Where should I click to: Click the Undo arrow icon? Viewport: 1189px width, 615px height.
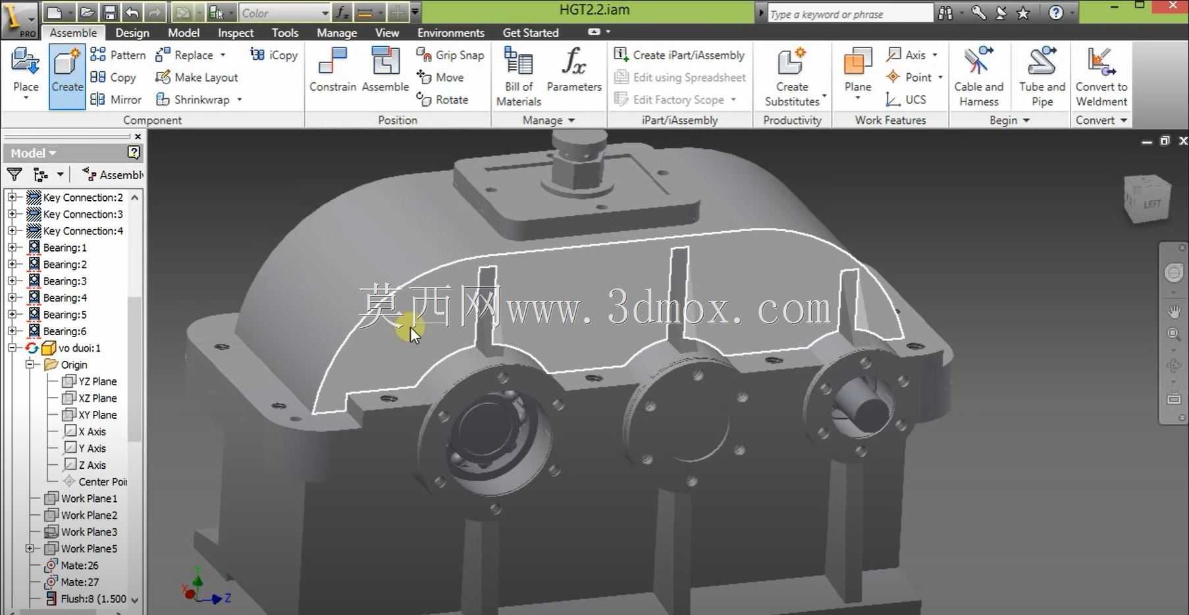pos(132,13)
